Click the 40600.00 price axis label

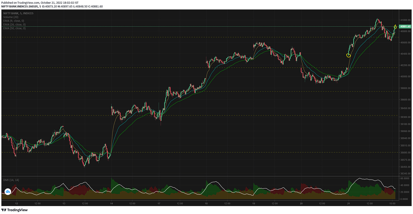(x=406, y=43)
